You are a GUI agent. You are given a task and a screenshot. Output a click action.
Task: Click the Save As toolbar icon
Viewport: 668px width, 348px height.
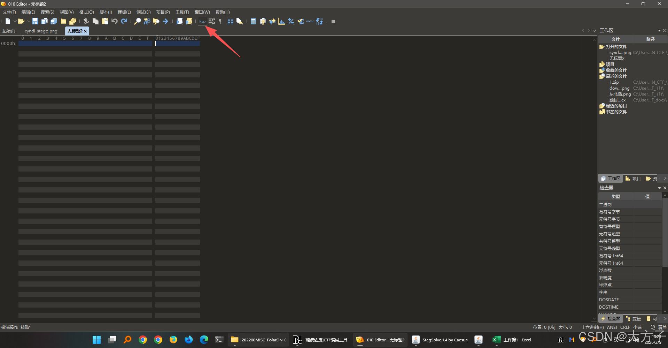pos(44,21)
